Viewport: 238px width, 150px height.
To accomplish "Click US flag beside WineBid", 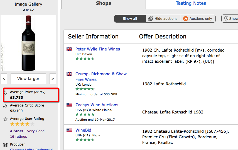I will pyautogui.click(x=69, y=130).
